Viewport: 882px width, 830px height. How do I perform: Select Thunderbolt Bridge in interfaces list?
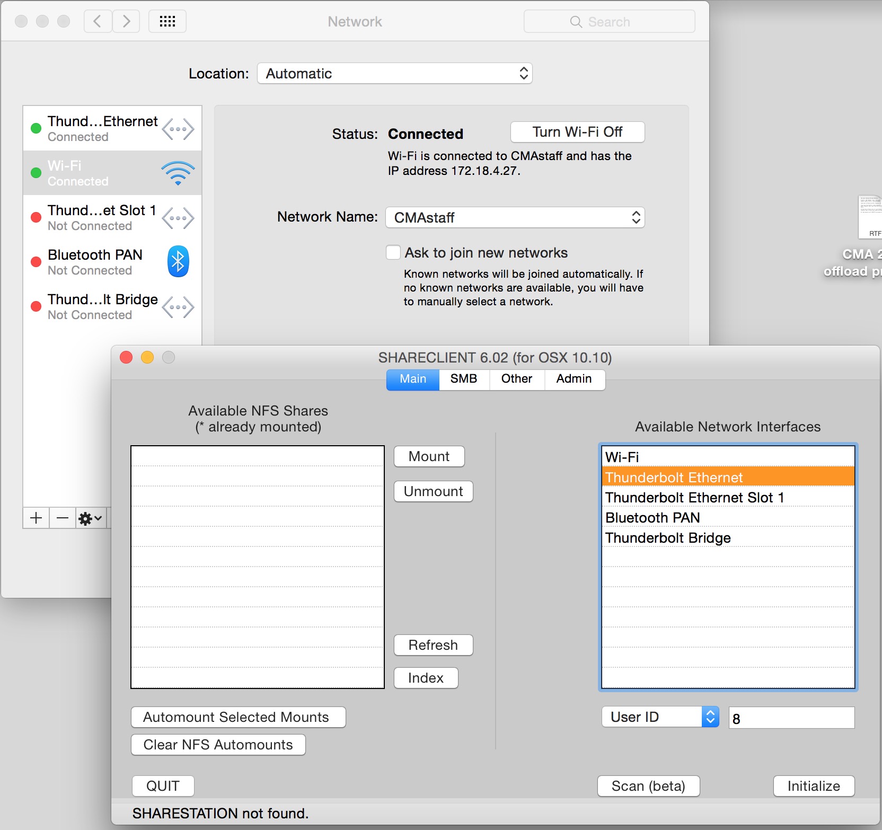click(728, 537)
